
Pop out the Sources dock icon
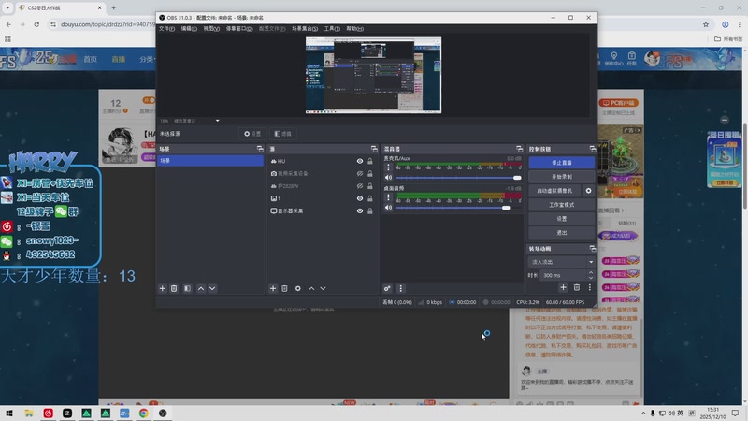pos(374,149)
